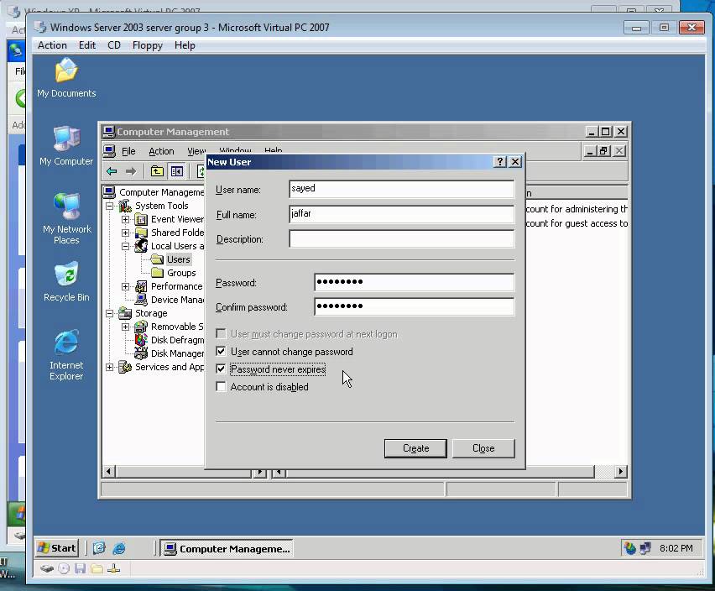
Task: Click the CD drive icon in Virtual PC status bar
Action: click(x=64, y=568)
